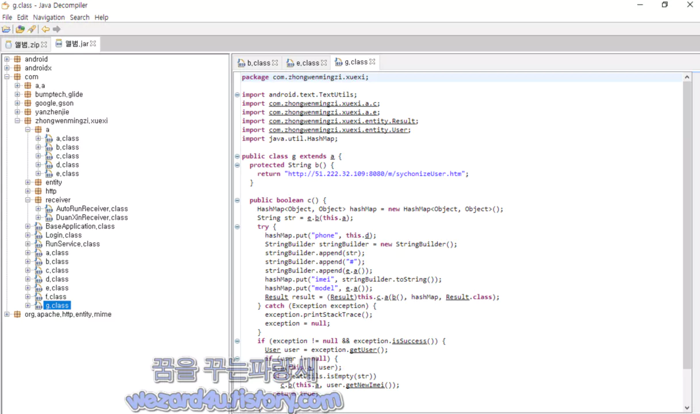Go back with the yellow left arrow
Viewport: 700px width, 414px height.
pos(45,29)
